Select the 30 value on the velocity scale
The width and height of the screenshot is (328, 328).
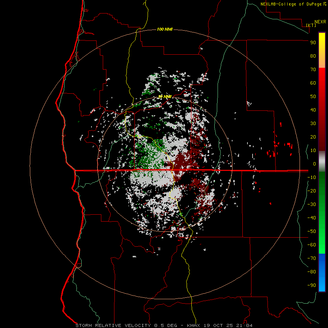coord(313,124)
